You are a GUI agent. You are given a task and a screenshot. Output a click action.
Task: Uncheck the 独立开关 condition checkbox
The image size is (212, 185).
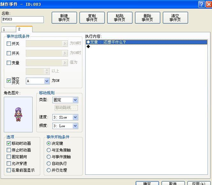(x=9, y=81)
